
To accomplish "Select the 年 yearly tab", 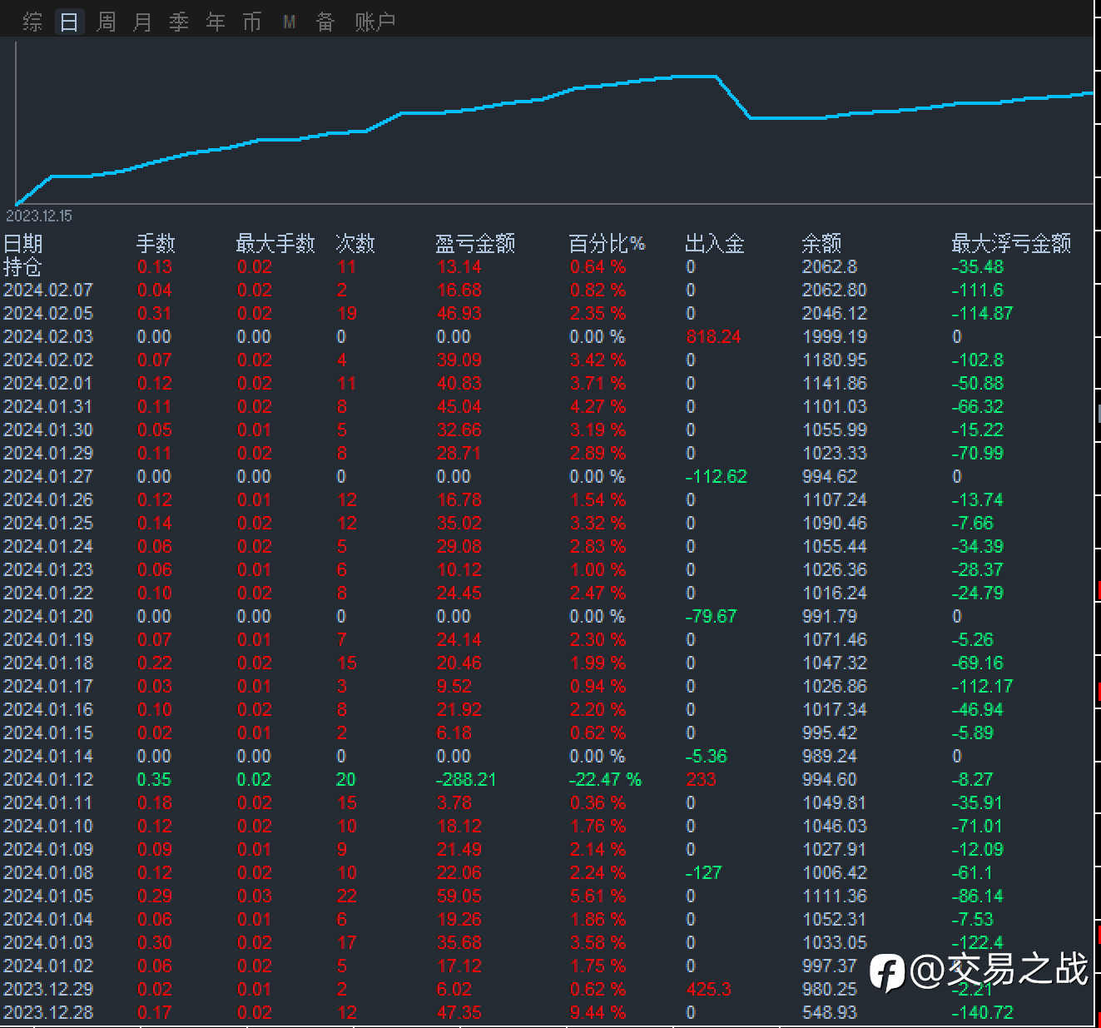I will coord(216,22).
